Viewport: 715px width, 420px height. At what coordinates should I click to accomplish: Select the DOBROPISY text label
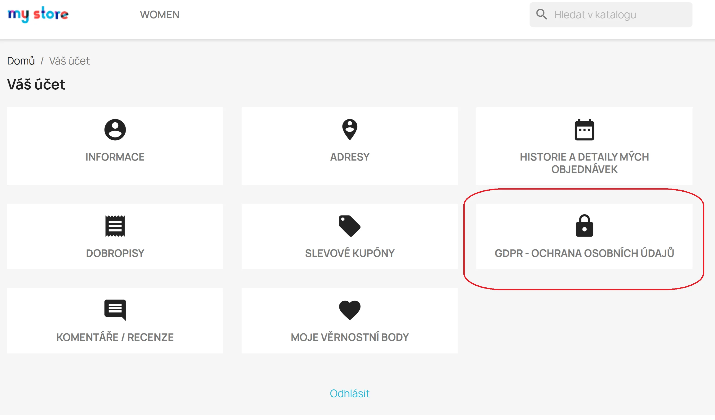pyautogui.click(x=115, y=253)
